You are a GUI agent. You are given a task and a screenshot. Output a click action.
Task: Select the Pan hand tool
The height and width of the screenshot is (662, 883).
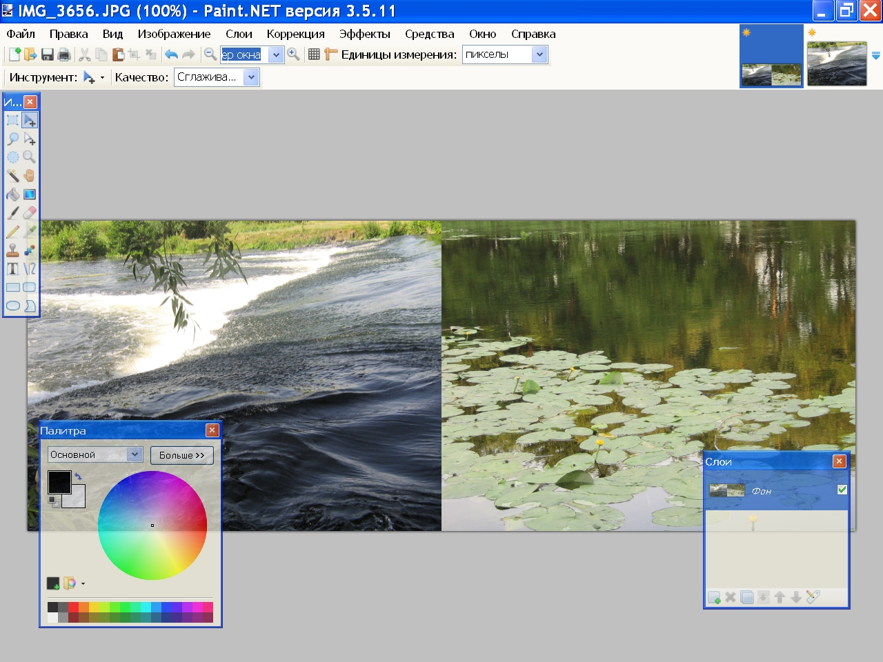point(29,176)
